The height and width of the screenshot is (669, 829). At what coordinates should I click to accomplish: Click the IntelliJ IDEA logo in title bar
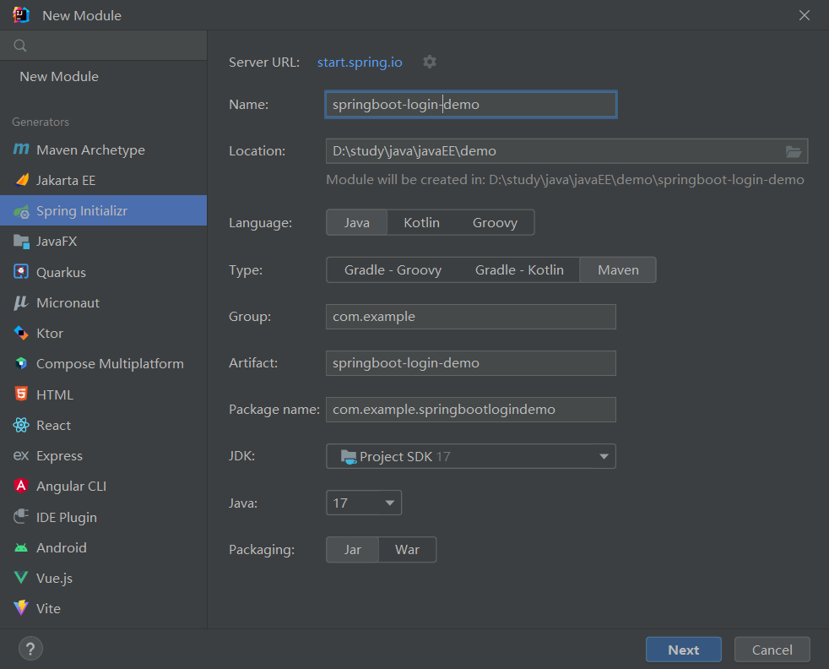click(21, 15)
